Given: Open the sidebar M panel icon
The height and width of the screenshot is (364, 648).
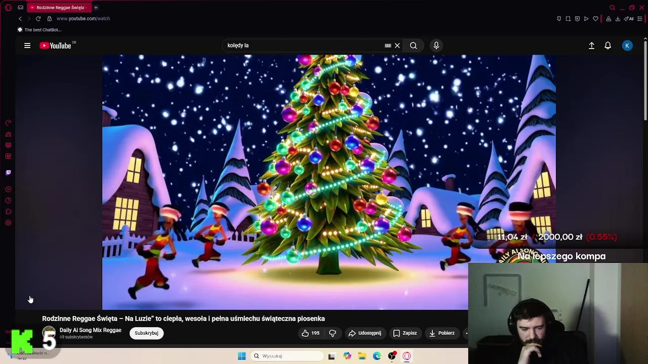Looking at the screenshot, I should point(8,157).
